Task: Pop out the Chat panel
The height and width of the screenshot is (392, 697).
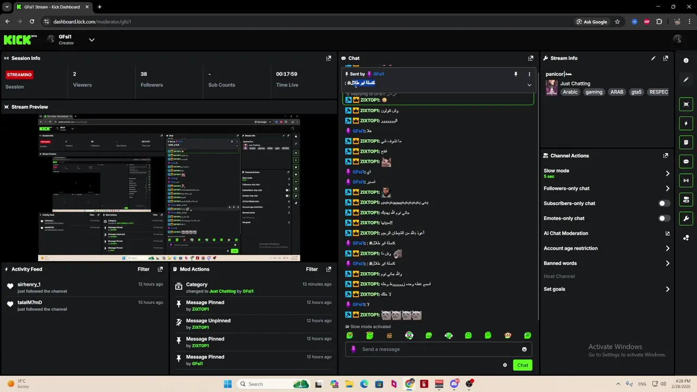Action: point(530,58)
